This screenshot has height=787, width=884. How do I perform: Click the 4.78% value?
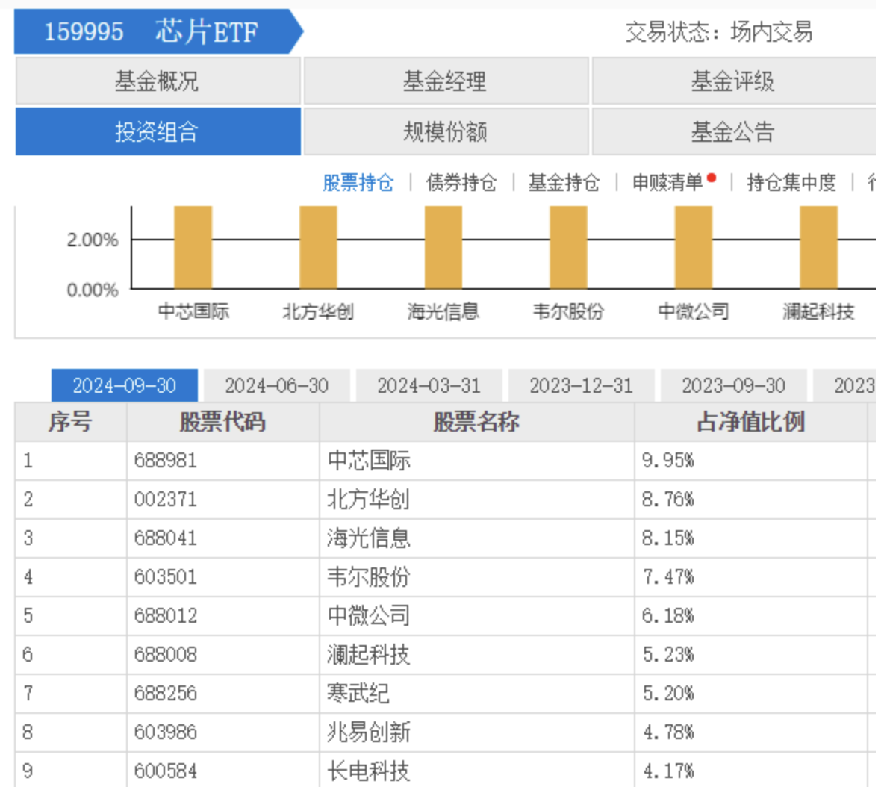[668, 732]
